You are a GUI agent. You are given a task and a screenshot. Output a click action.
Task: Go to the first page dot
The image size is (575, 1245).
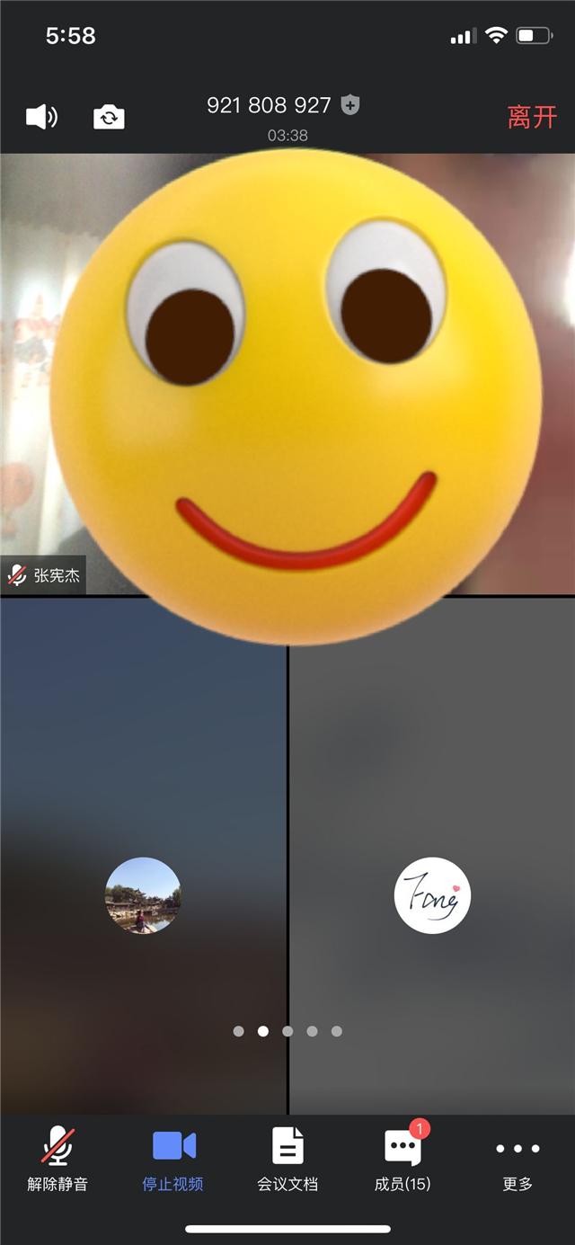(238, 1031)
